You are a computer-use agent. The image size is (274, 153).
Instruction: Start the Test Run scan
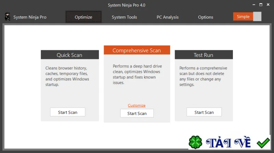tap(204, 112)
